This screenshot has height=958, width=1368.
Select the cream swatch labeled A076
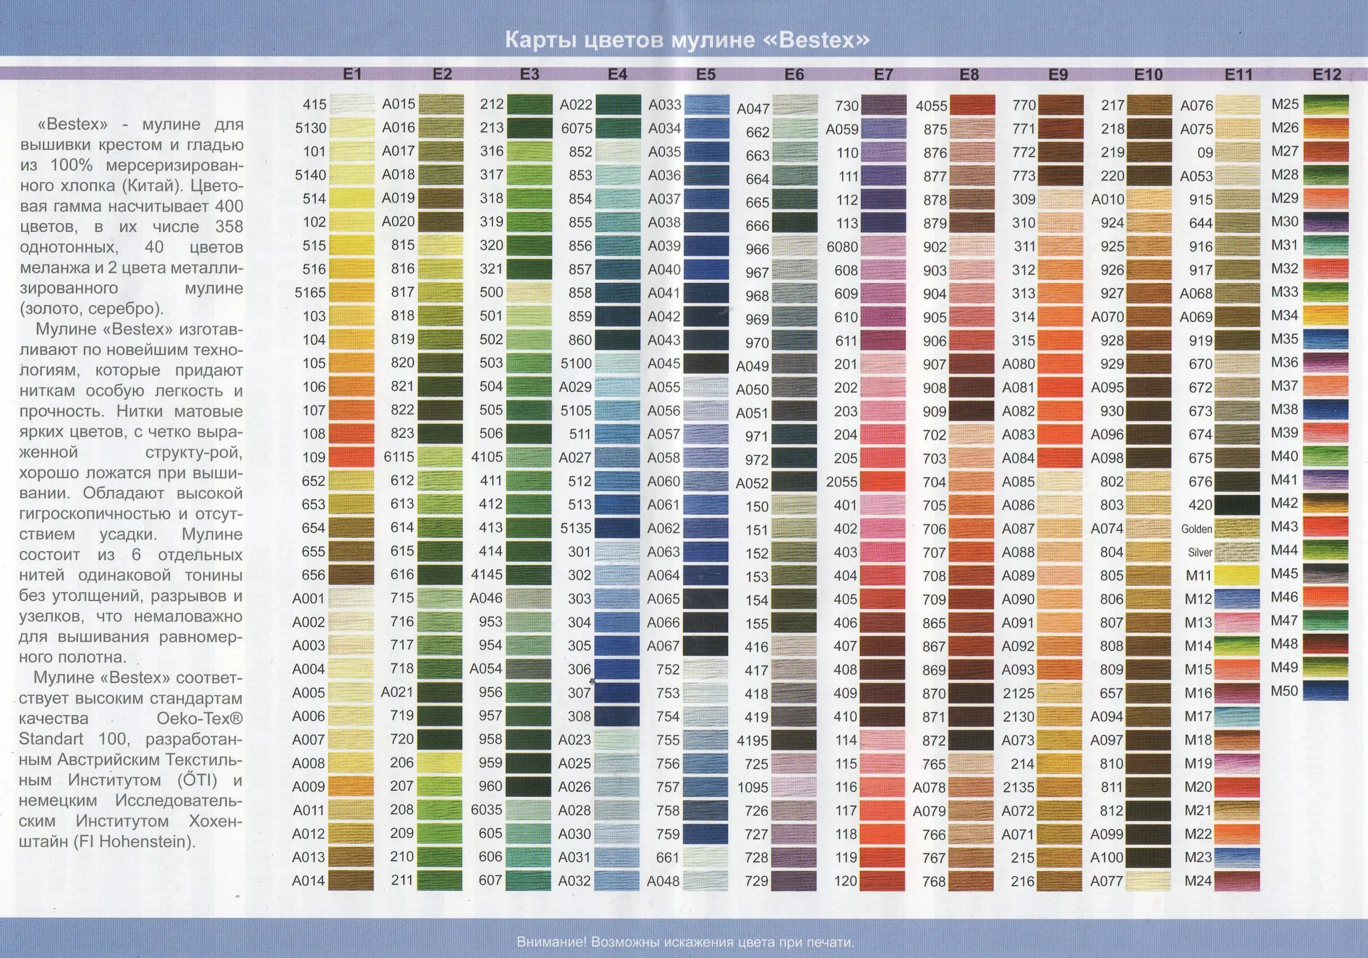click(x=1238, y=105)
